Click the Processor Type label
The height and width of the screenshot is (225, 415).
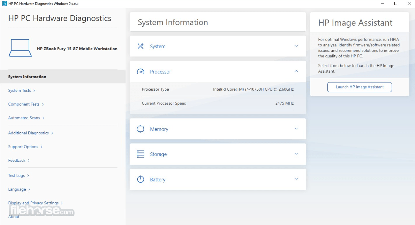[x=156, y=89]
